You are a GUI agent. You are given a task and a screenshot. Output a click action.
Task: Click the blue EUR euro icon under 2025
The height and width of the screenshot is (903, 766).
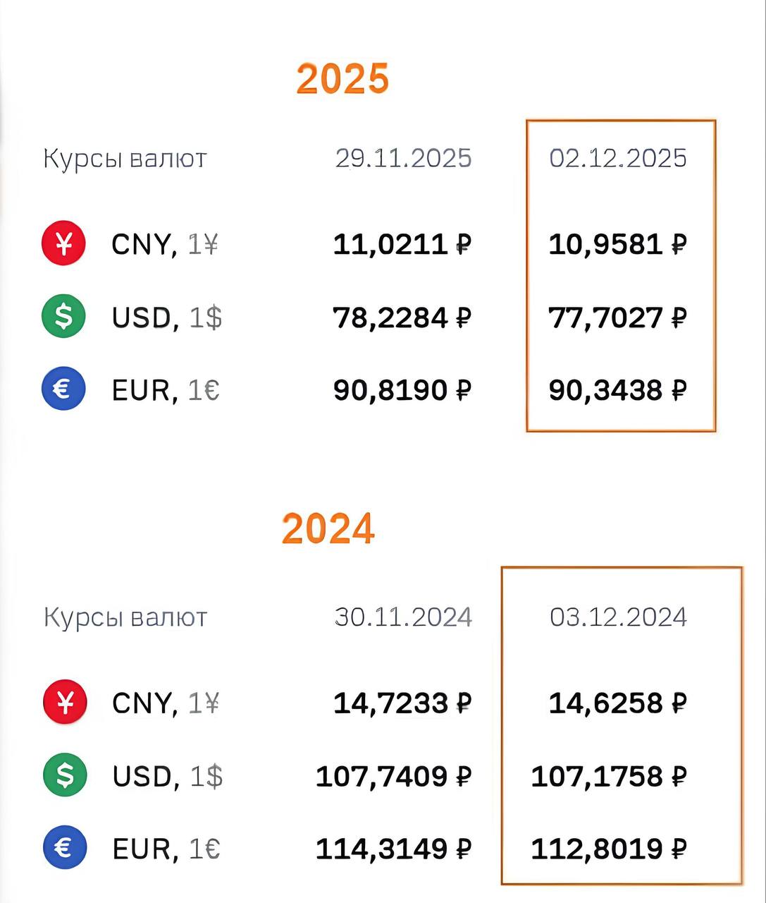tap(63, 389)
